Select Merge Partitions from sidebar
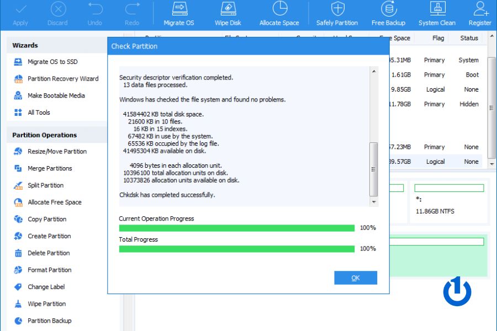This screenshot has height=331, width=497. (x=50, y=169)
